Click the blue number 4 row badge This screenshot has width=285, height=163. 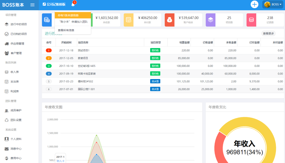coord(49,74)
